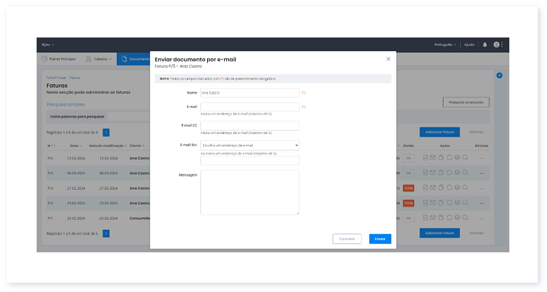Open PDF icon for invoice P/4
547x292 pixels.
pos(425,173)
